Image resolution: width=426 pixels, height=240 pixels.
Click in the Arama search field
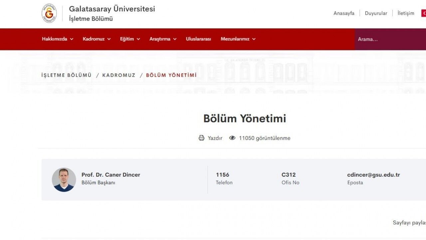click(x=389, y=39)
